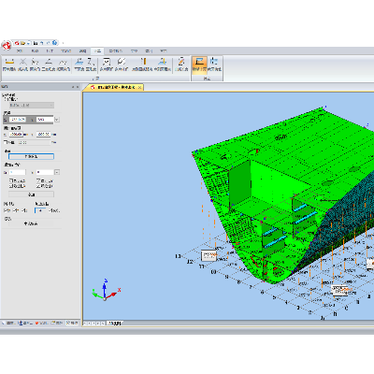The width and height of the screenshot is (374, 374).
Task: Click the first sheet navigation arrow below viewport
Action: tap(85, 324)
